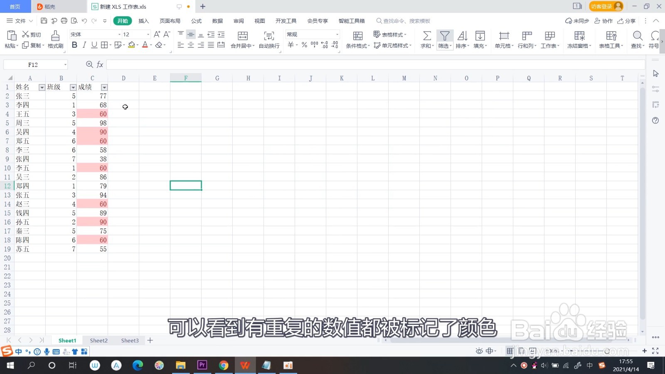This screenshot has width=665, height=374.
Task: Click the Wrap Text (自动换行) icon
Action: pos(269,36)
